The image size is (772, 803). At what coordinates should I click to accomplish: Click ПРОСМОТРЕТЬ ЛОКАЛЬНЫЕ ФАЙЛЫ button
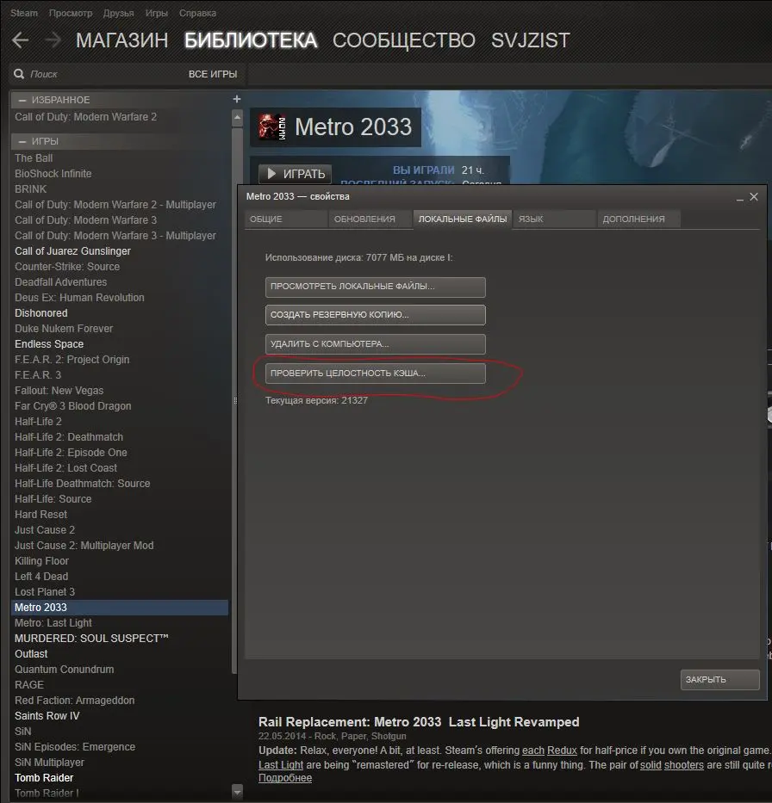[x=376, y=287]
